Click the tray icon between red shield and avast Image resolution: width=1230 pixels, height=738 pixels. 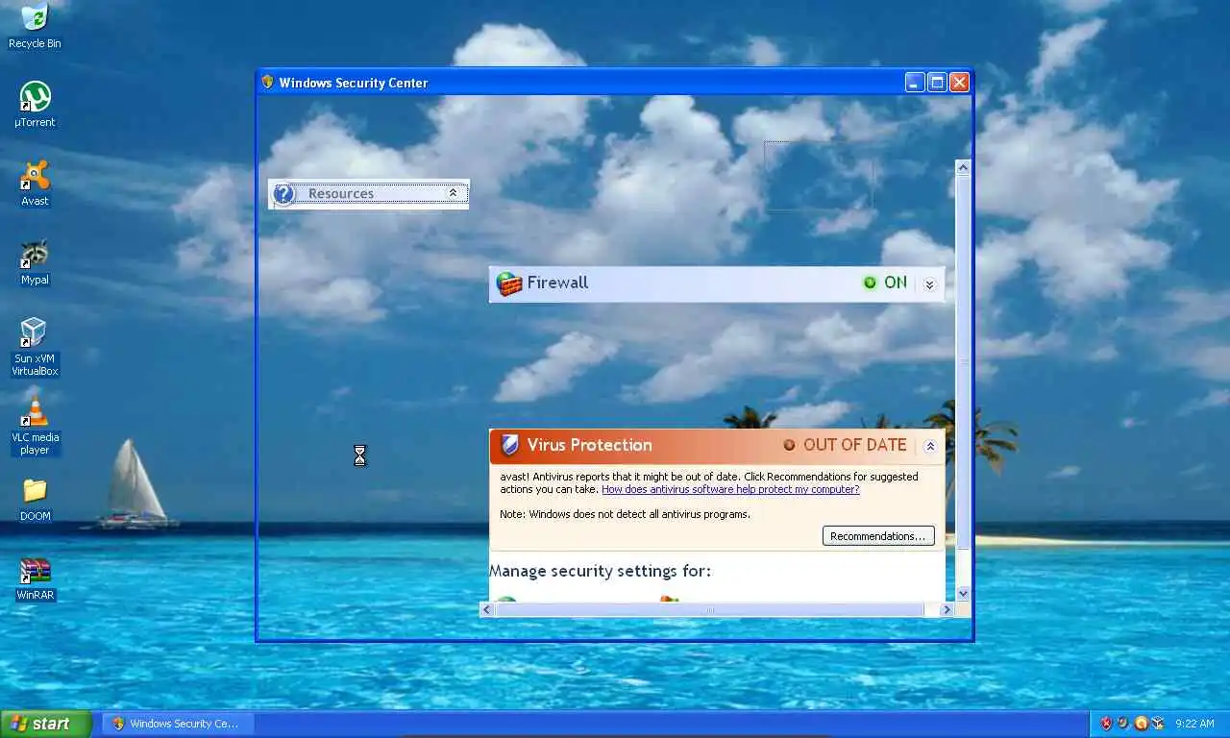coord(1123,724)
